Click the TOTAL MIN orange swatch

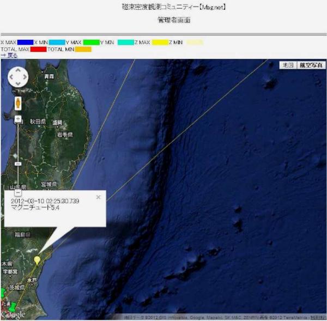(83, 49)
